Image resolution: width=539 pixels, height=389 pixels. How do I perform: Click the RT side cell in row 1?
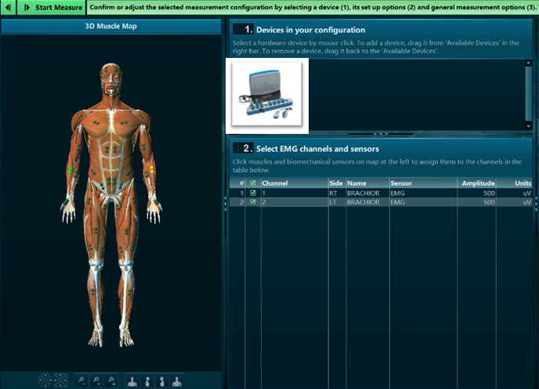tap(337, 193)
